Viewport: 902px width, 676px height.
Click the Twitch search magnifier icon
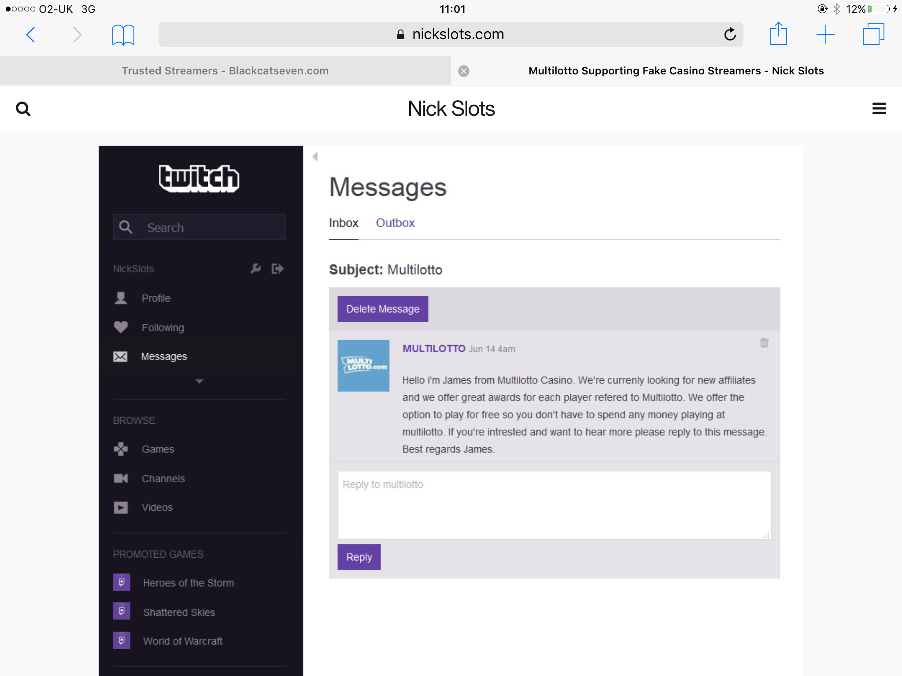pyautogui.click(x=126, y=227)
